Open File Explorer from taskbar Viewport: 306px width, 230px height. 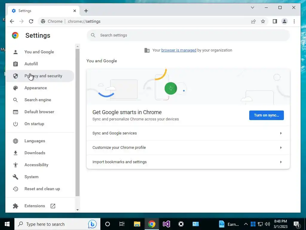[x=137, y=224]
